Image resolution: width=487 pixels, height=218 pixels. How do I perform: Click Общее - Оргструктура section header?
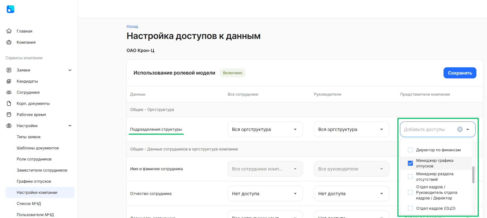(x=152, y=110)
